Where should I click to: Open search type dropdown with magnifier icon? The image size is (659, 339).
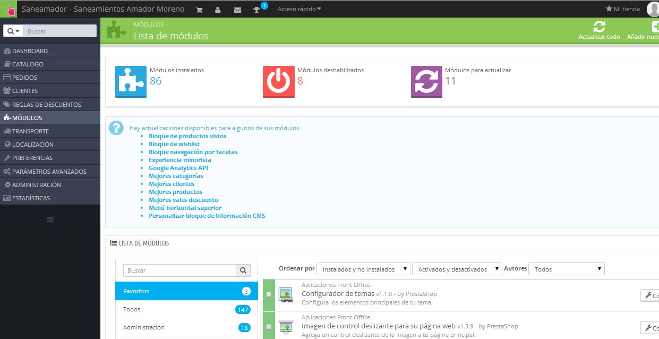(14, 31)
